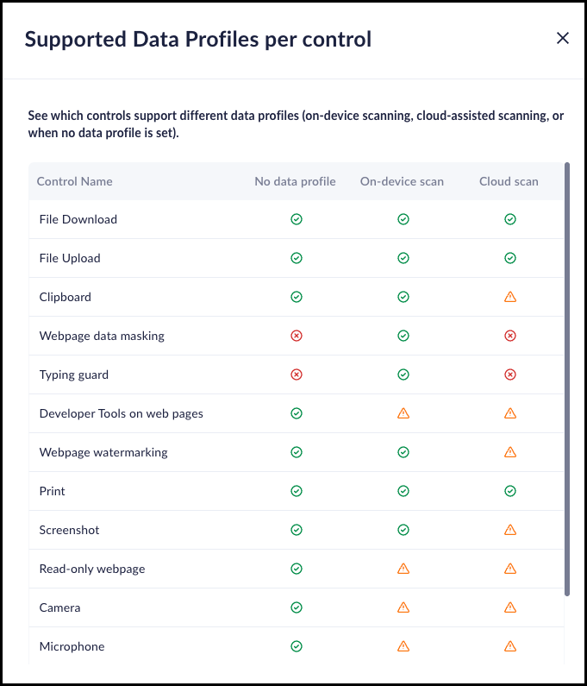This screenshot has height=686, width=587.
Task: Click Developer Tools on-device scan warning icon
Action: [x=403, y=413]
